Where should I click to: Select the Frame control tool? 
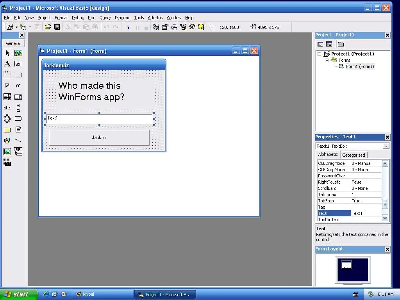point(7,75)
